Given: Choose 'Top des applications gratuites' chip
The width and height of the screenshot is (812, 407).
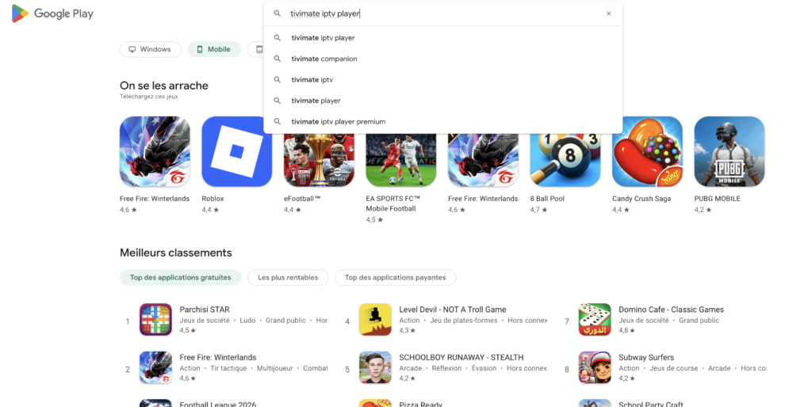Looking at the screenshot, I should click(x=180, y=277).
